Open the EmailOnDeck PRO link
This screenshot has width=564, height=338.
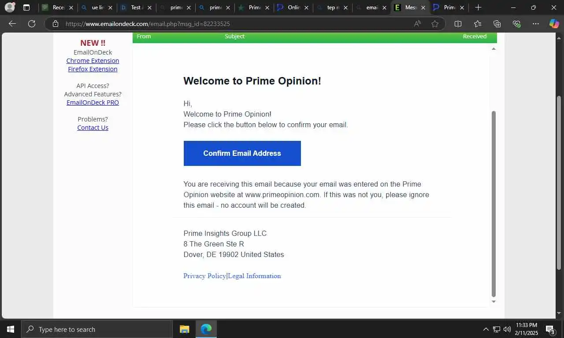93,103
